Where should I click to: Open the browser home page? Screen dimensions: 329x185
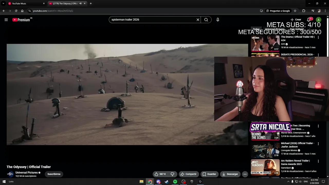pos(22,11)
